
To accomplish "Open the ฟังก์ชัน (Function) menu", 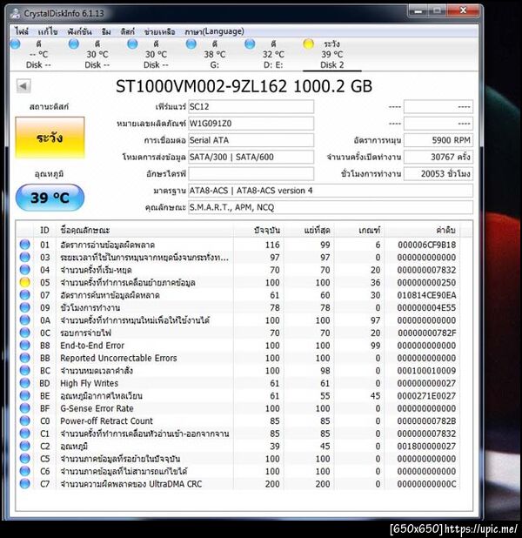I will click(79, 31).
